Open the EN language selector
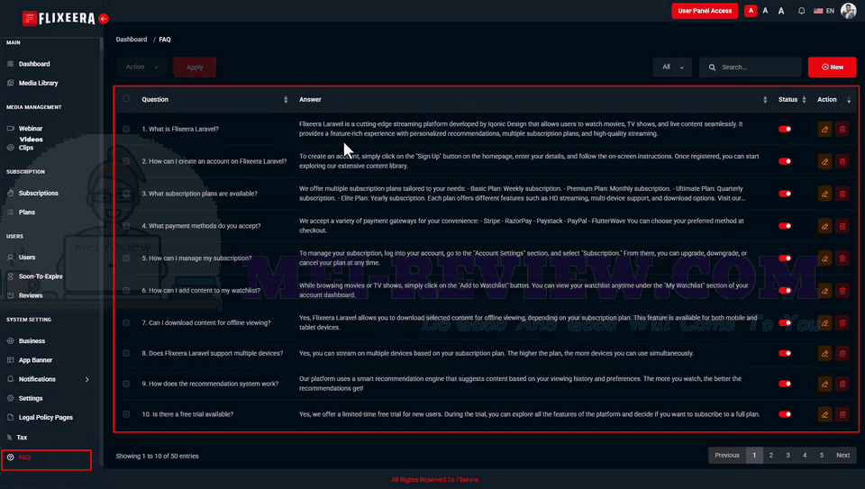The image size is (865, 489). click(824, 11)
